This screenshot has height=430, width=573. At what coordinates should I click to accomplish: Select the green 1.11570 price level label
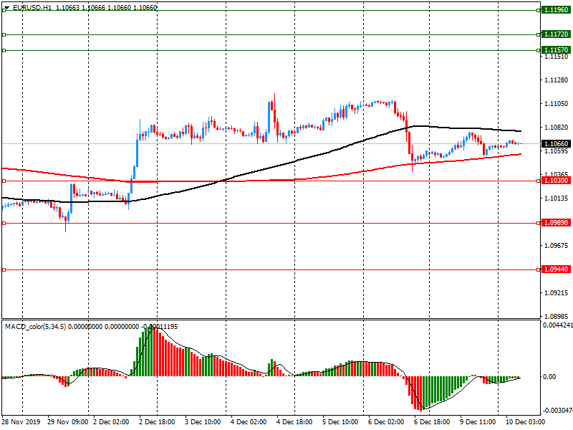[x=556, y=49]
